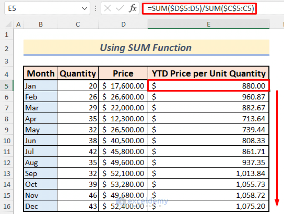The image size is (284, 214).
Task: Open the Name Box dropdown arrow
Action: point(84,8)
